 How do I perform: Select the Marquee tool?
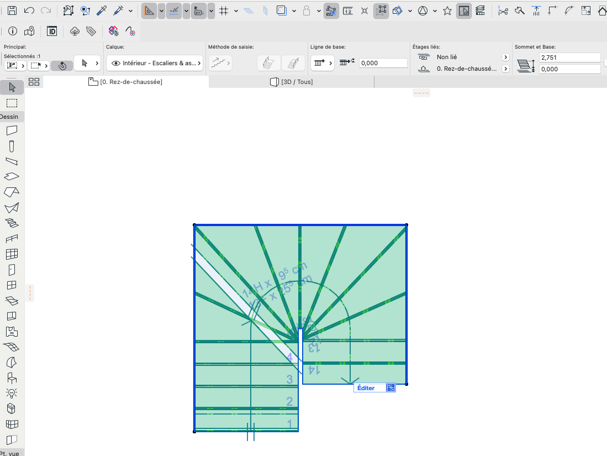[12, 103]
